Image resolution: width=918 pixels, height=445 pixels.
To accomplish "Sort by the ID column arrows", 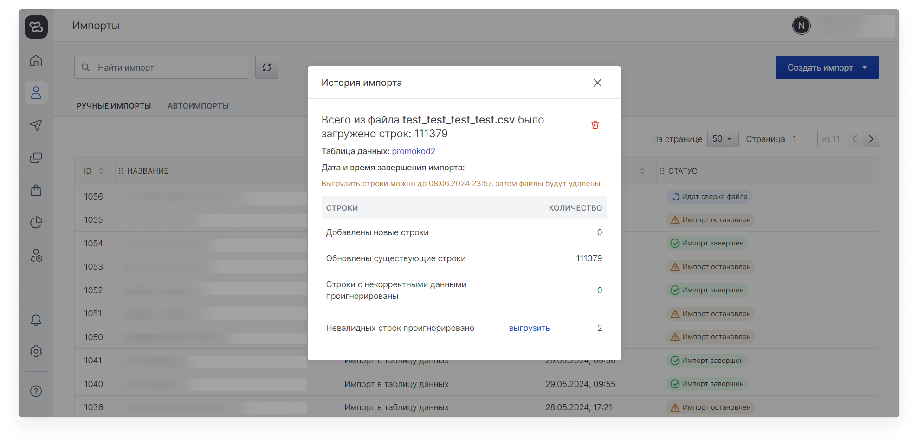I will click(x=101, y=171).
